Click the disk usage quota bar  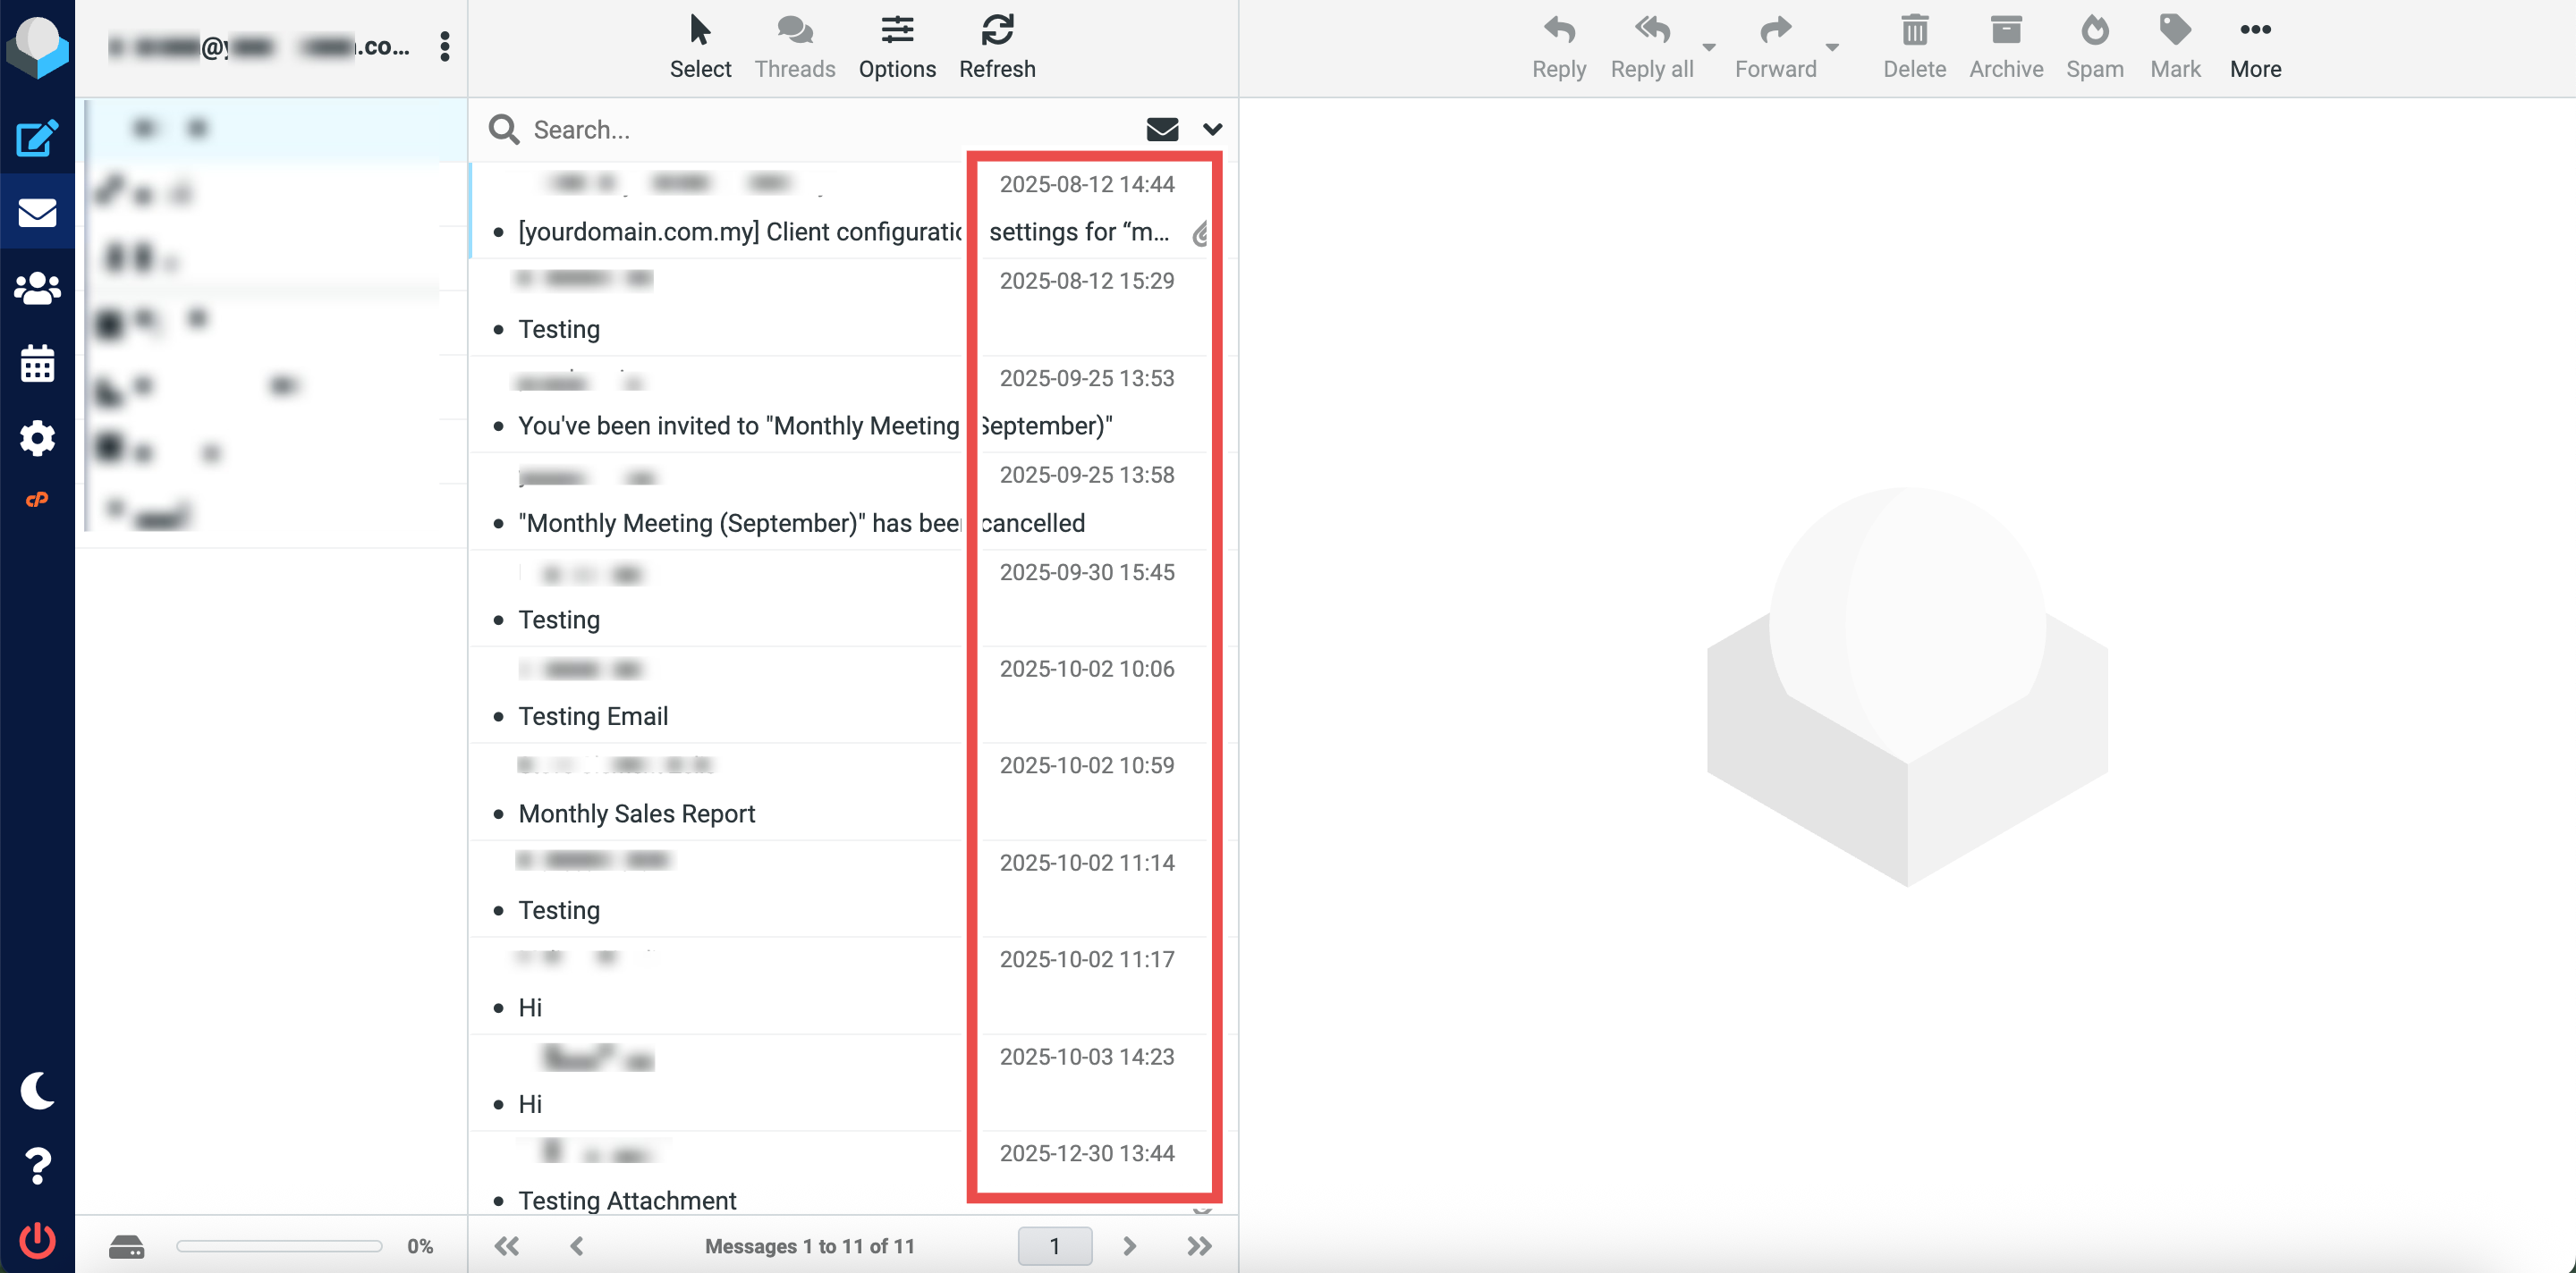pyautogui.click(x=279, y=1245)
